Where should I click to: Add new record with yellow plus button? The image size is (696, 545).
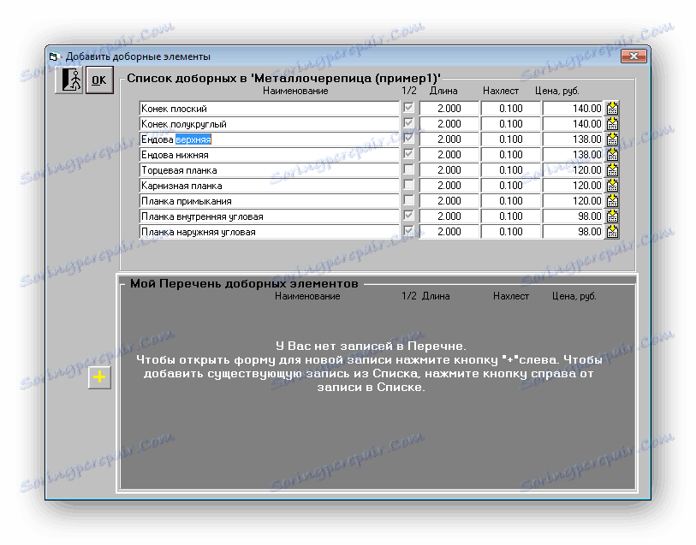pyautogui.click(x=99, y=377)
